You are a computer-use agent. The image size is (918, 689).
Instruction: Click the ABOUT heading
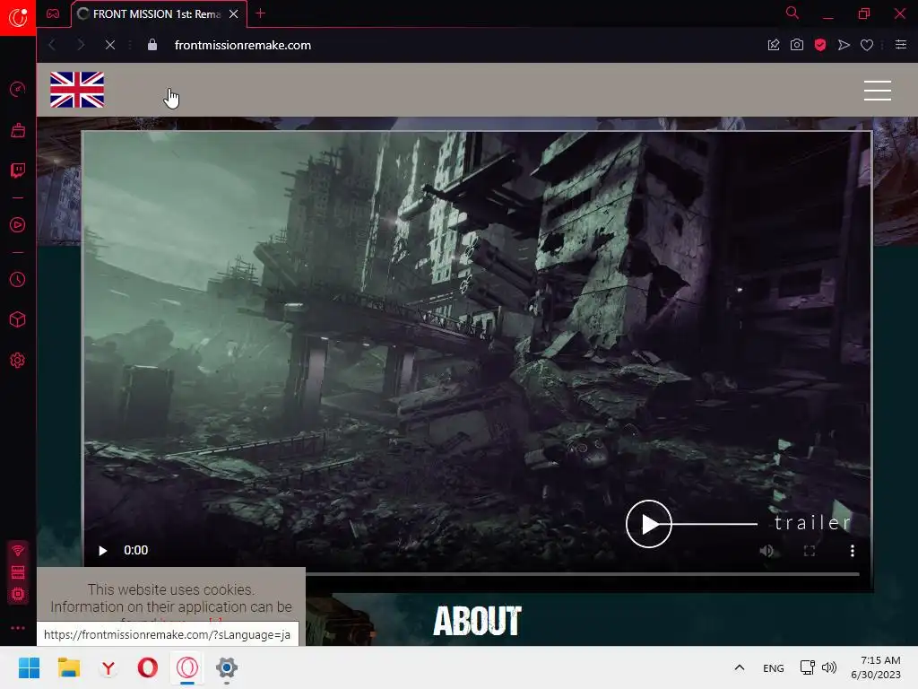(477, 621)
